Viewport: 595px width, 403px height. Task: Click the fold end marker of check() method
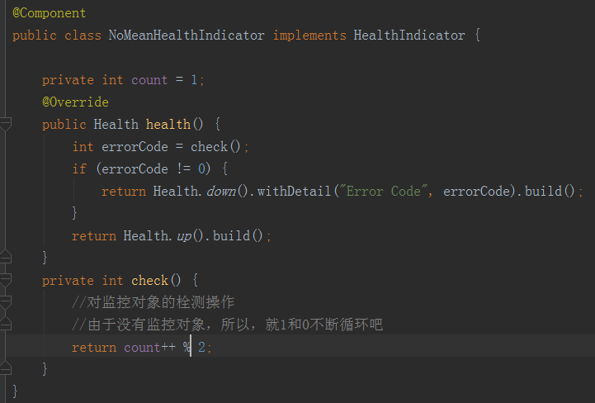[5, 368]
